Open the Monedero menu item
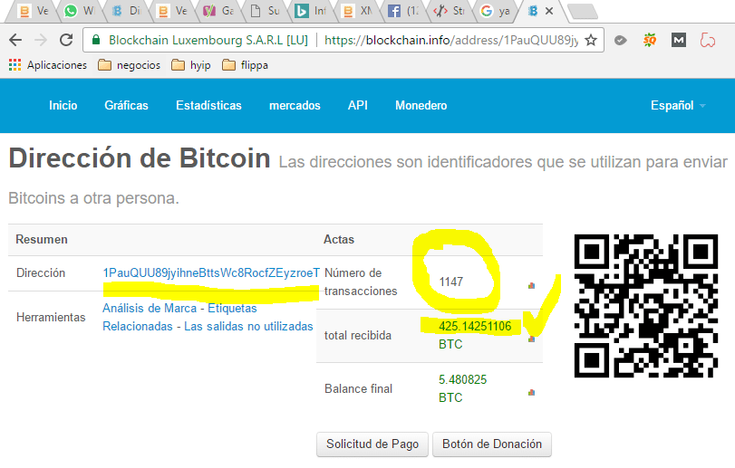Image resolution: width=735 pixels, height=468 pixels. point(421,105)
